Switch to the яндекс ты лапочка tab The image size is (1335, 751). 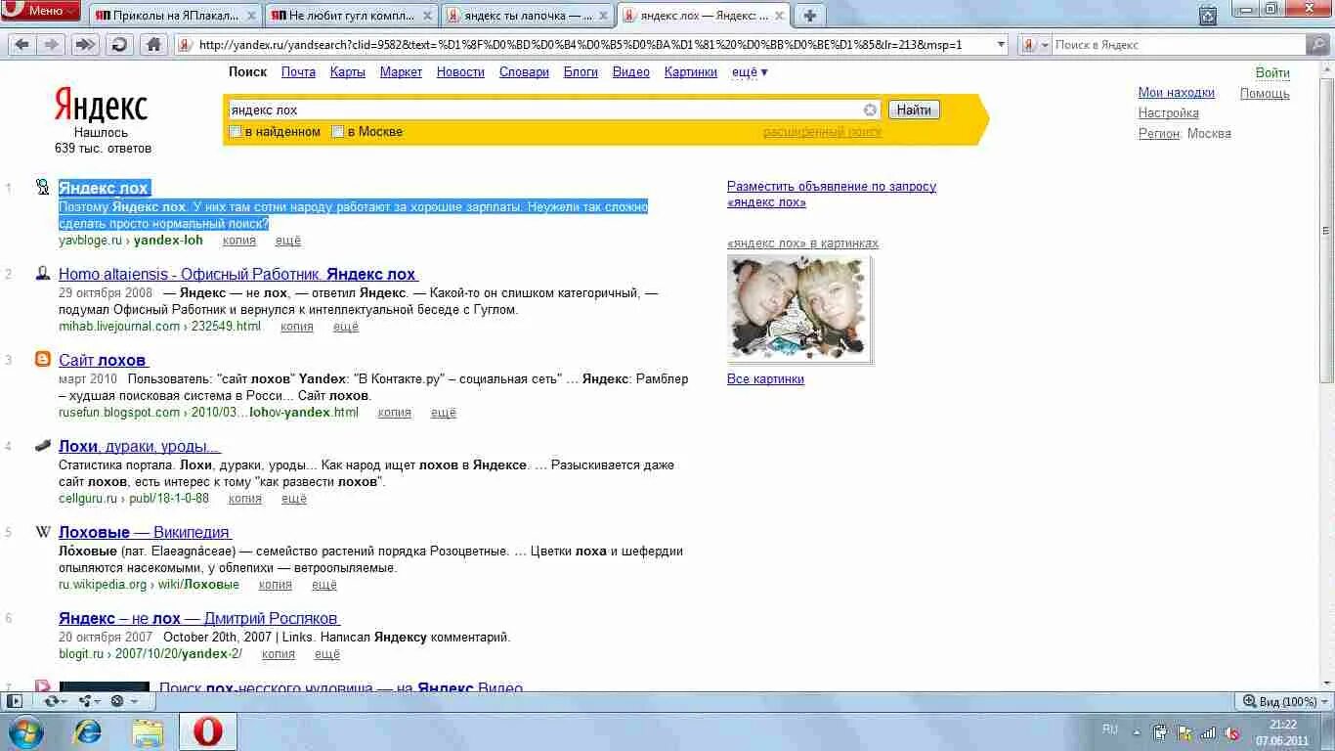click(x=529, y=16)
